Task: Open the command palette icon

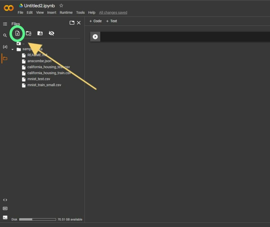Action: pos(5,209)
